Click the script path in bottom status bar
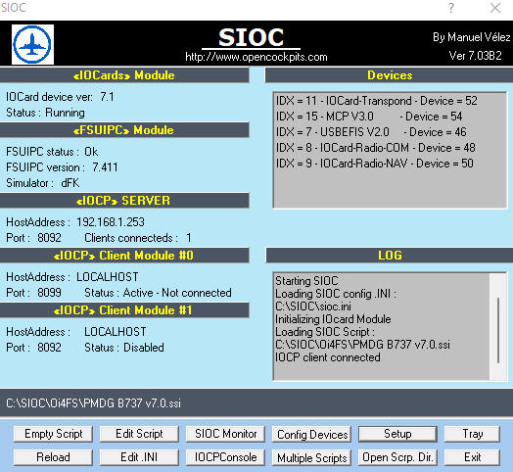This screenshot has width=513, height=472. click(x=93, y=403)
